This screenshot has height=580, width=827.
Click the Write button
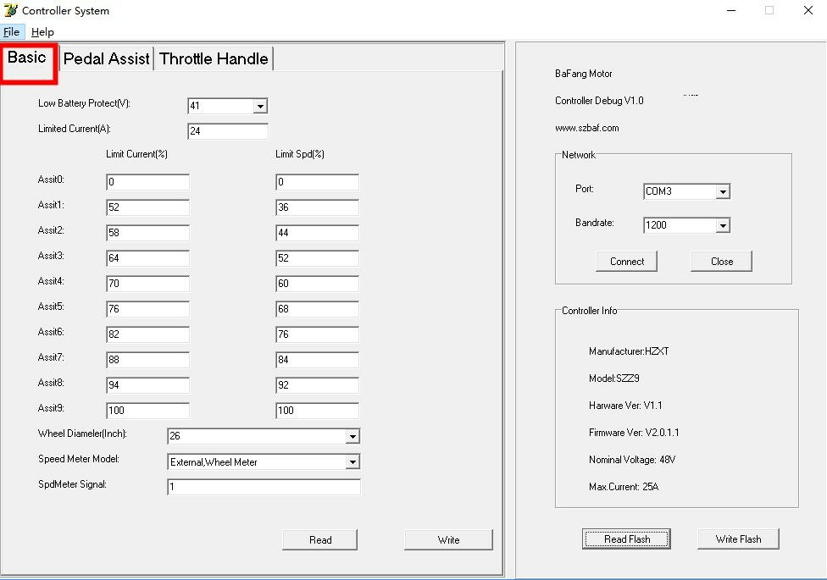[448, 540]
